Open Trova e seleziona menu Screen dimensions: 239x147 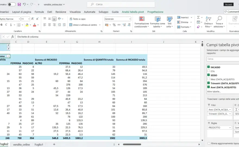point(219,22)
